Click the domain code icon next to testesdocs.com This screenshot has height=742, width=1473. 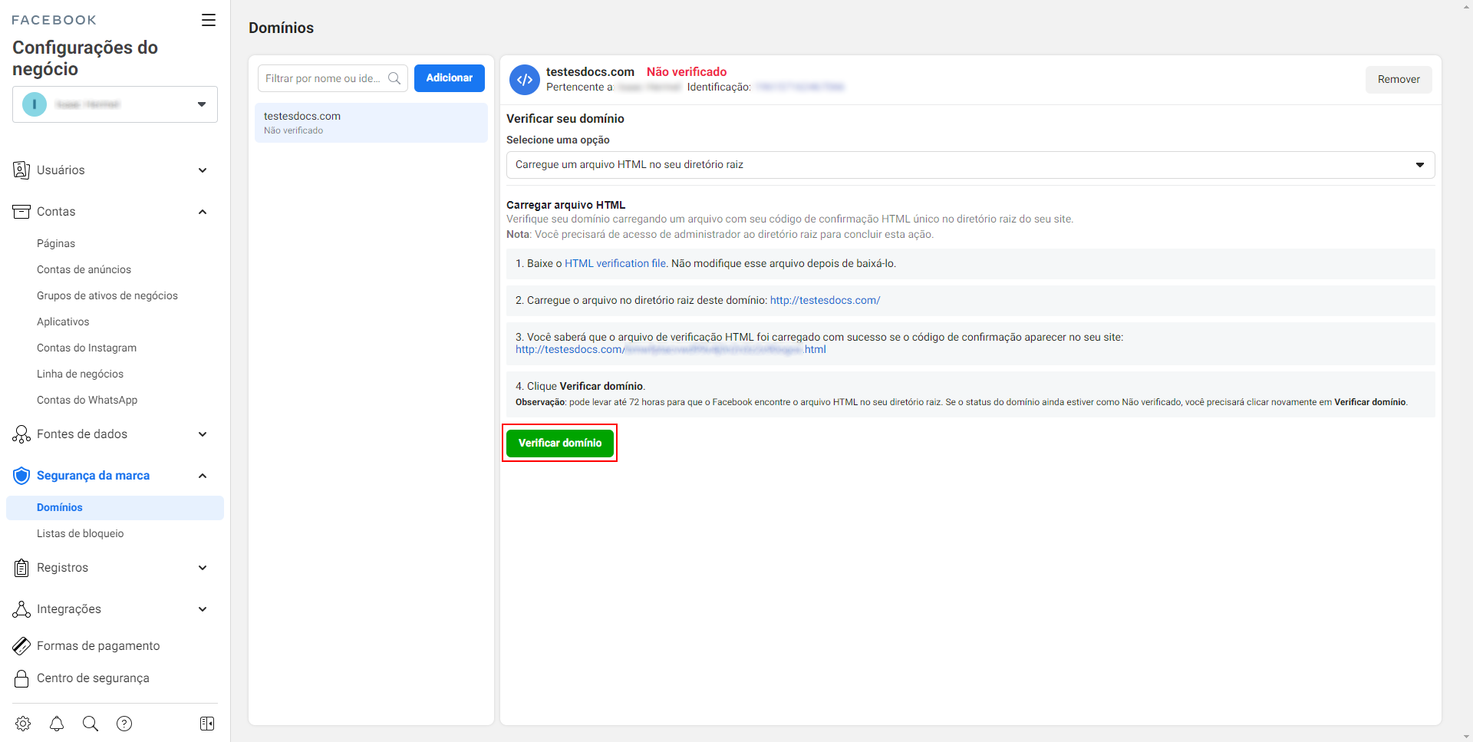(x=525, y=80)
